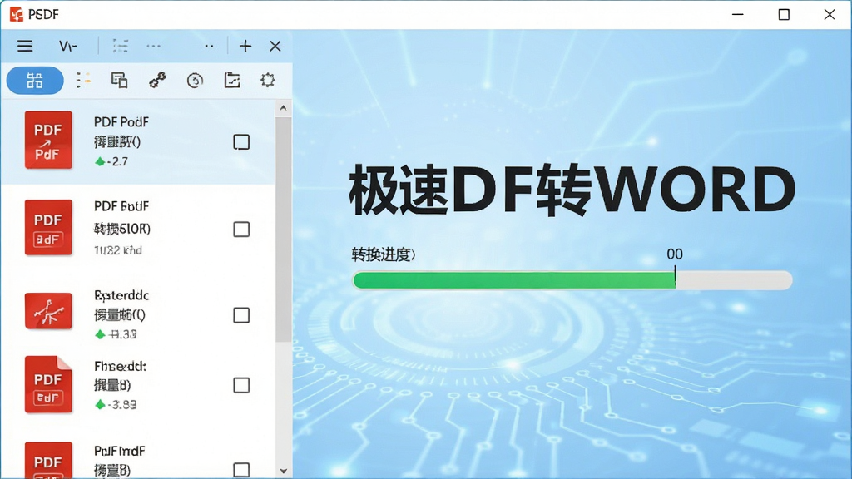Click the two-dots overflow icon
Viewport: 852px width, 479px height.
(x=209, y=47)
